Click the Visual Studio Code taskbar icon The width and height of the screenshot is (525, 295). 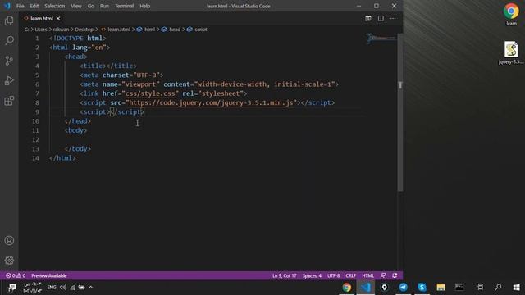click(365, 288)
